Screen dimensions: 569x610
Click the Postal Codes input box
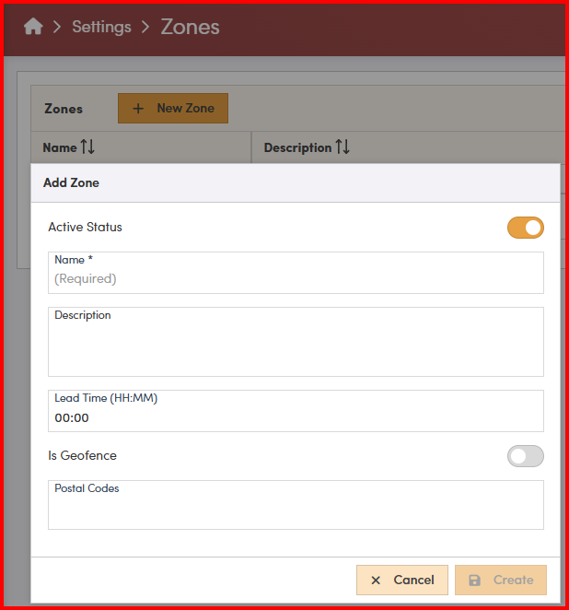tap(296, 510)
